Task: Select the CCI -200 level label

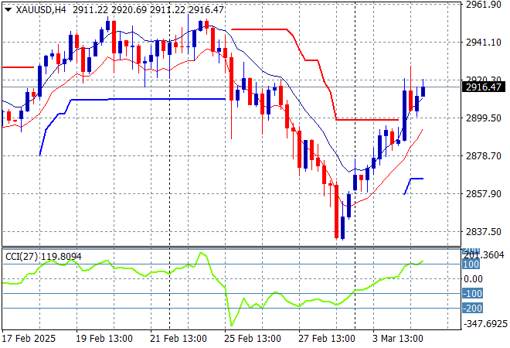Action: [472, 309]
